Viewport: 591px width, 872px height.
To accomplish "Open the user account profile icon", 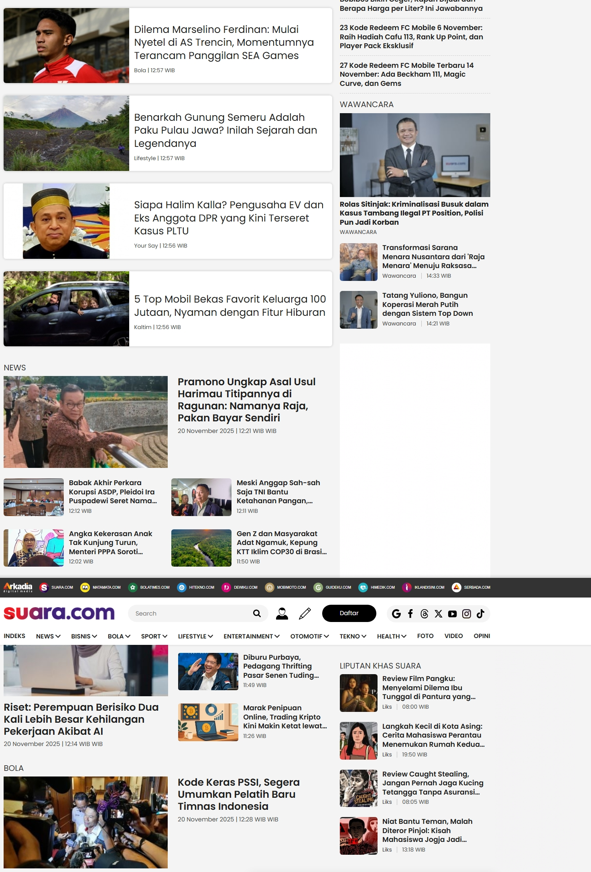I will [x=282, y=613].
